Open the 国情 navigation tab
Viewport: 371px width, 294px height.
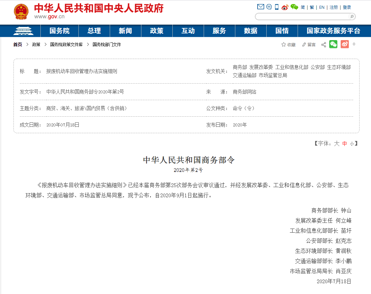tap(282, 31)
